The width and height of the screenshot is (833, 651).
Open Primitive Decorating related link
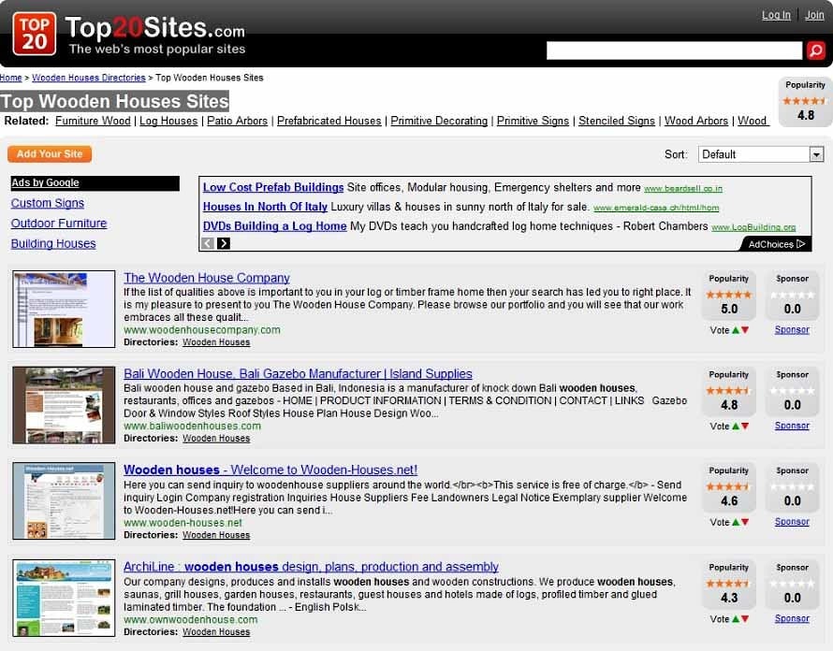(x=439, y=121)
